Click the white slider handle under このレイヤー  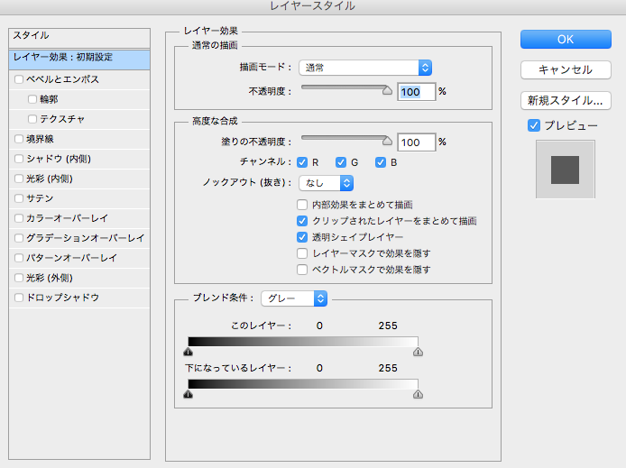418,353
